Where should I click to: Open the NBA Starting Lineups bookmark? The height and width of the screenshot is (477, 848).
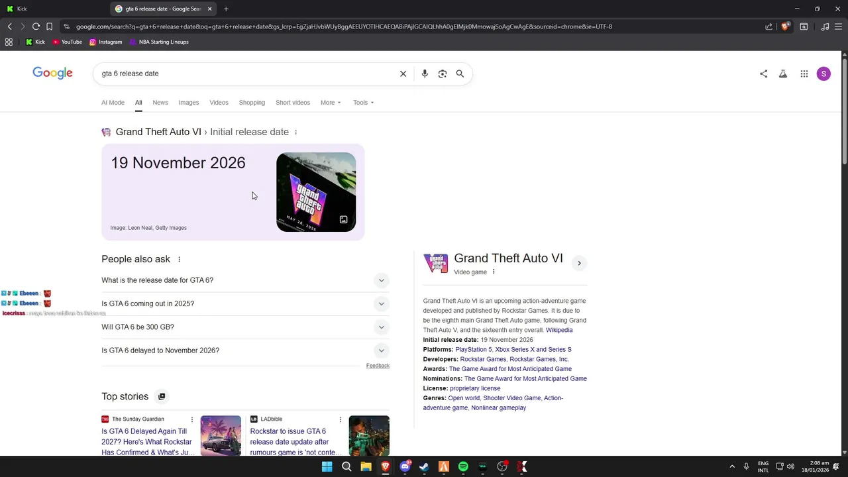159,42
